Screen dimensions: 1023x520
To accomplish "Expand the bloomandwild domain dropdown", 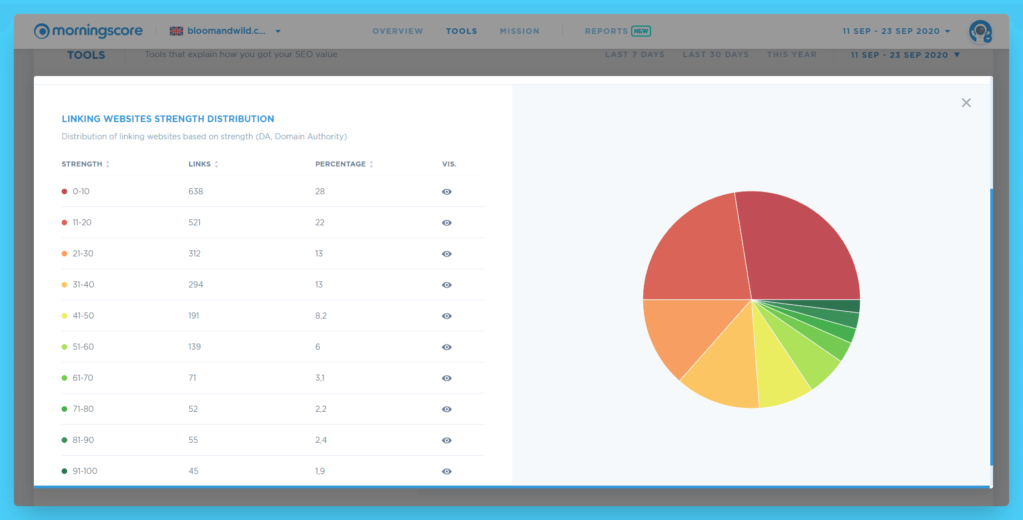I will pos(278,31).
